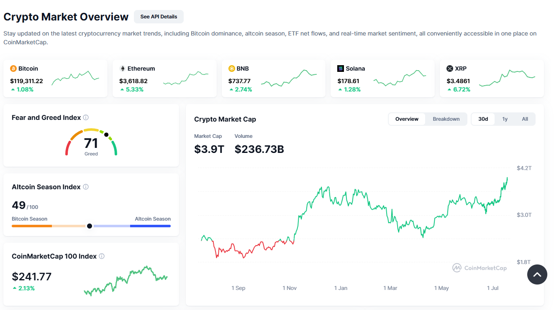Open the BNB name link
Viewport: 554px width, 310px height.
click(x=243, y=69)
